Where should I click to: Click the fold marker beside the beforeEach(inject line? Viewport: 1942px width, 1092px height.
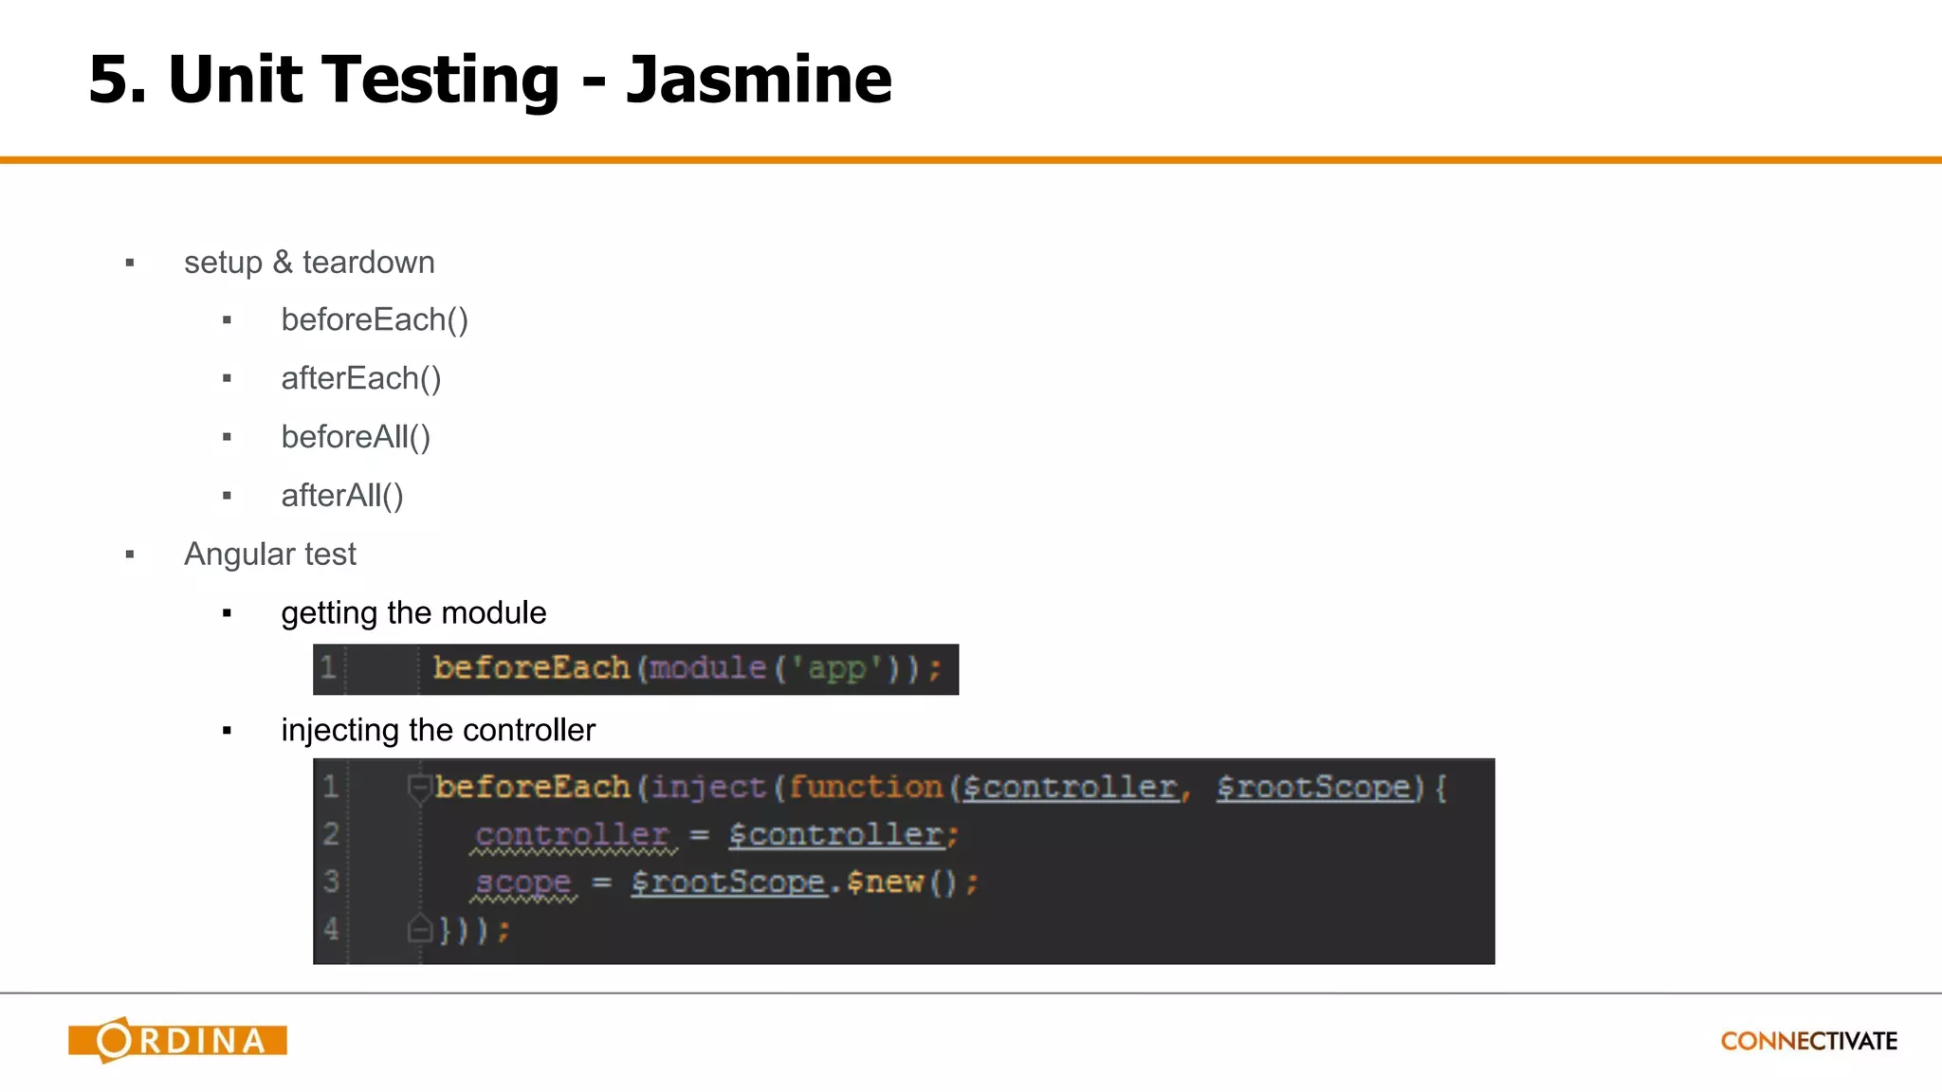pos(418,787)
